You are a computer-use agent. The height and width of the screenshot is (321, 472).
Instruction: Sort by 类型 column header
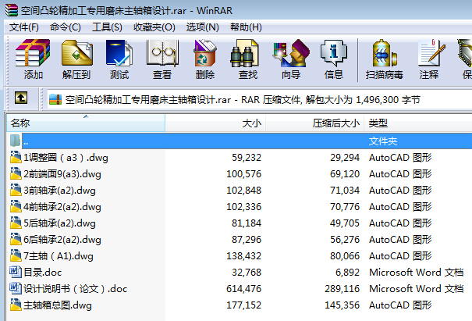pos(418,123)
